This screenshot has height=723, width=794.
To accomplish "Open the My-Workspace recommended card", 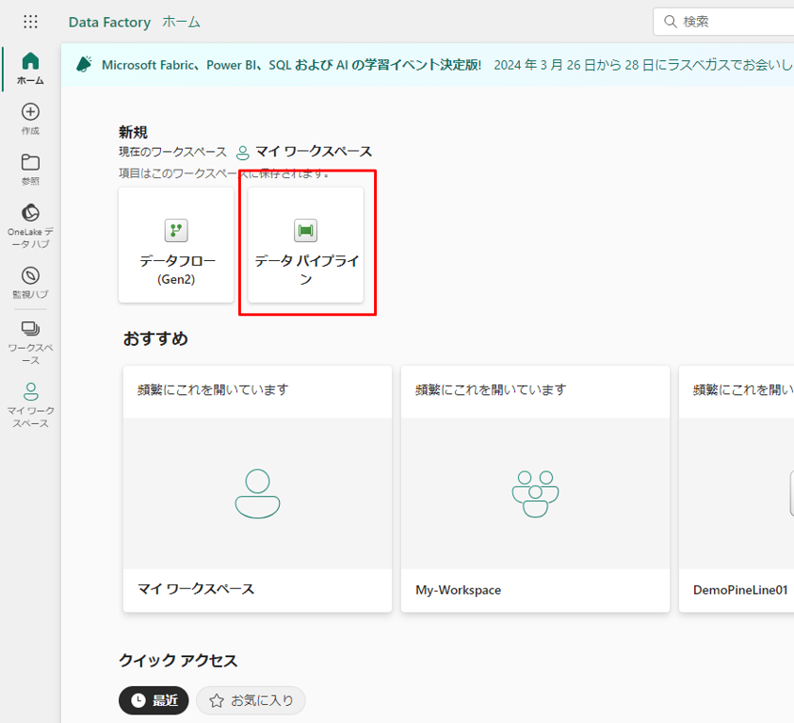I will (x=535, y=489).
